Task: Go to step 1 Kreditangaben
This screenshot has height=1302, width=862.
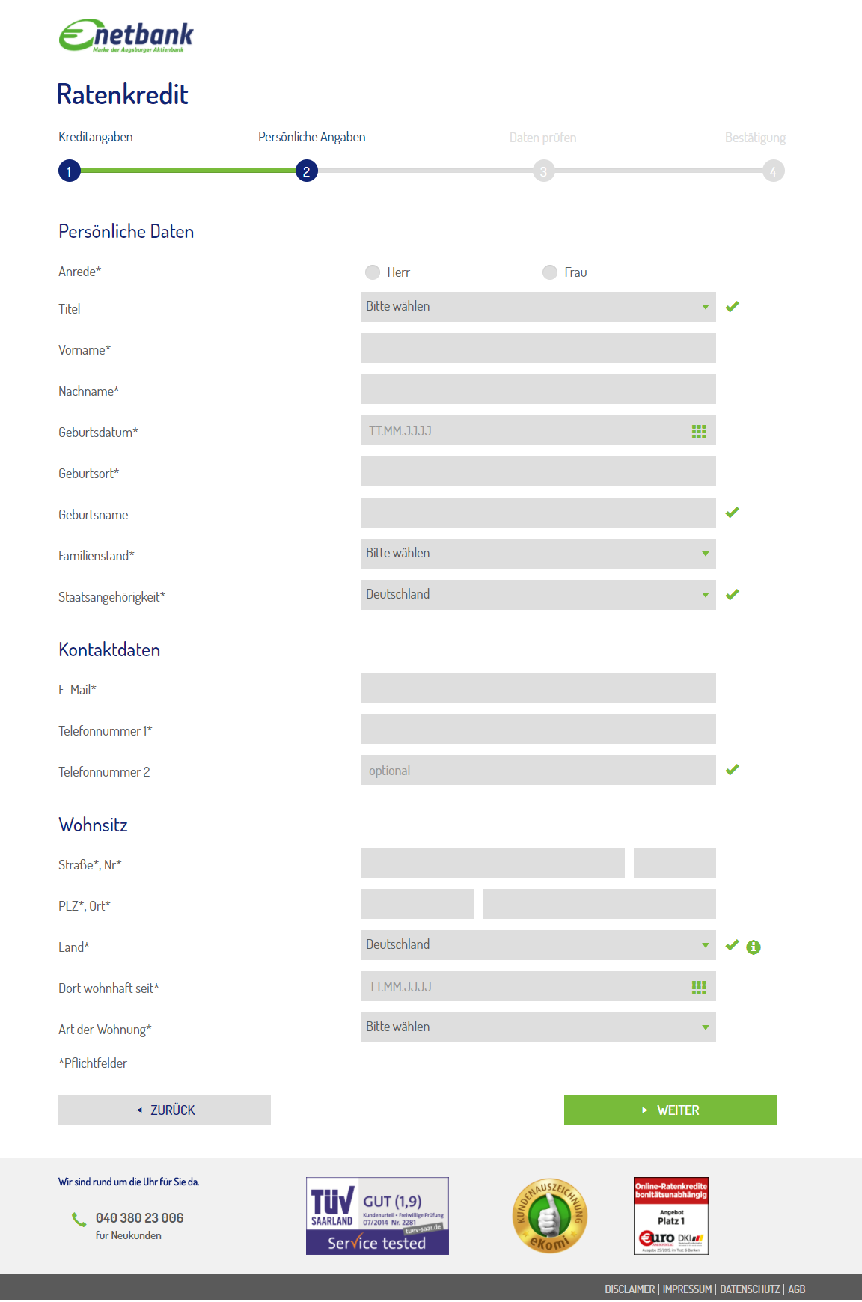Action: (70, 171)
